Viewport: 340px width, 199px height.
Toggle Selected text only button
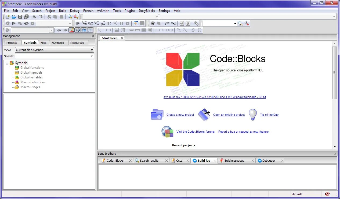click(x=78, y=30)
